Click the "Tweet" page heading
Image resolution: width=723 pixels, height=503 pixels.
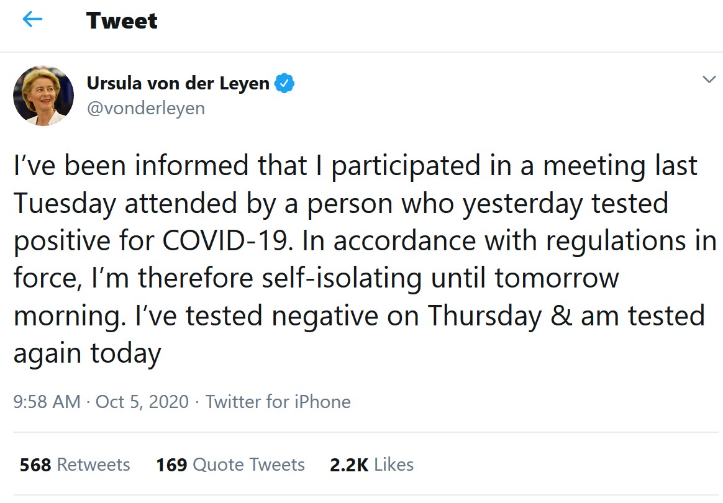click(x=122, y=20)
